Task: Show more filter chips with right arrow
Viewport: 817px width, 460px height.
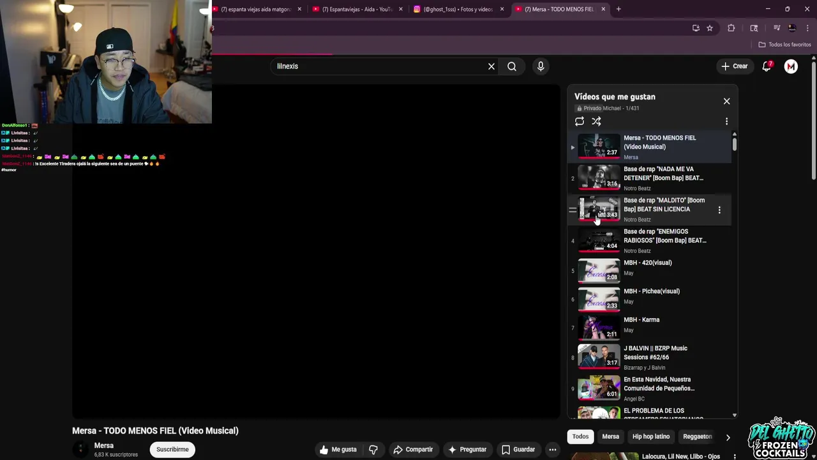Action: tap(728, 437)
